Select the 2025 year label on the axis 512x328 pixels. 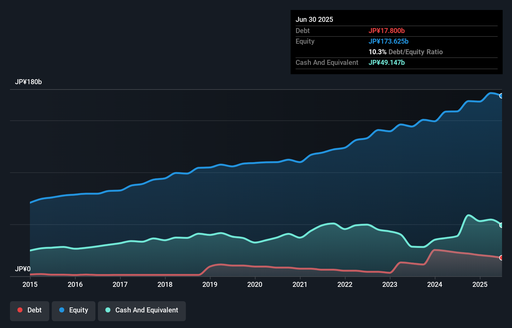point(480,285)
